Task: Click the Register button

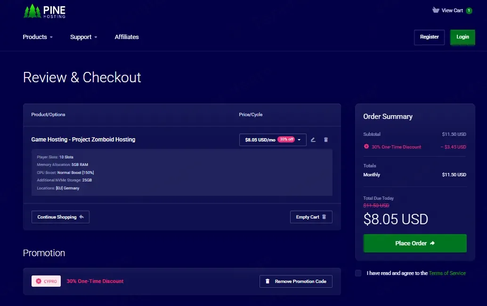Action: pos(429,37)
